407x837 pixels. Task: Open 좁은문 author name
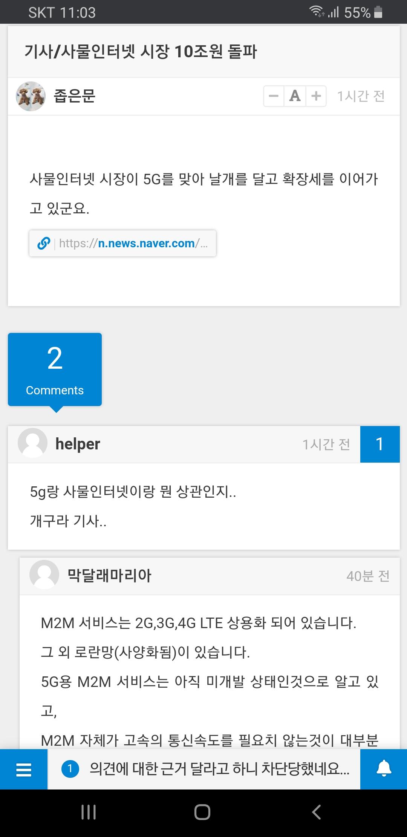click(75, 96)
